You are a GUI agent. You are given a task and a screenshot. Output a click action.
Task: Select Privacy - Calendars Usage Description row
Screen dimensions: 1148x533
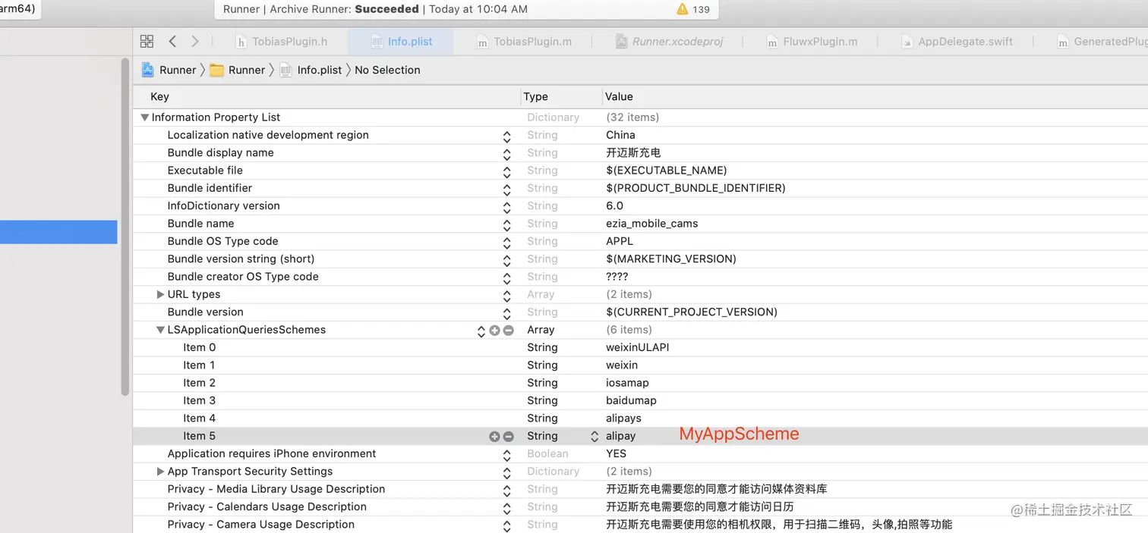[x=640, y=506]
